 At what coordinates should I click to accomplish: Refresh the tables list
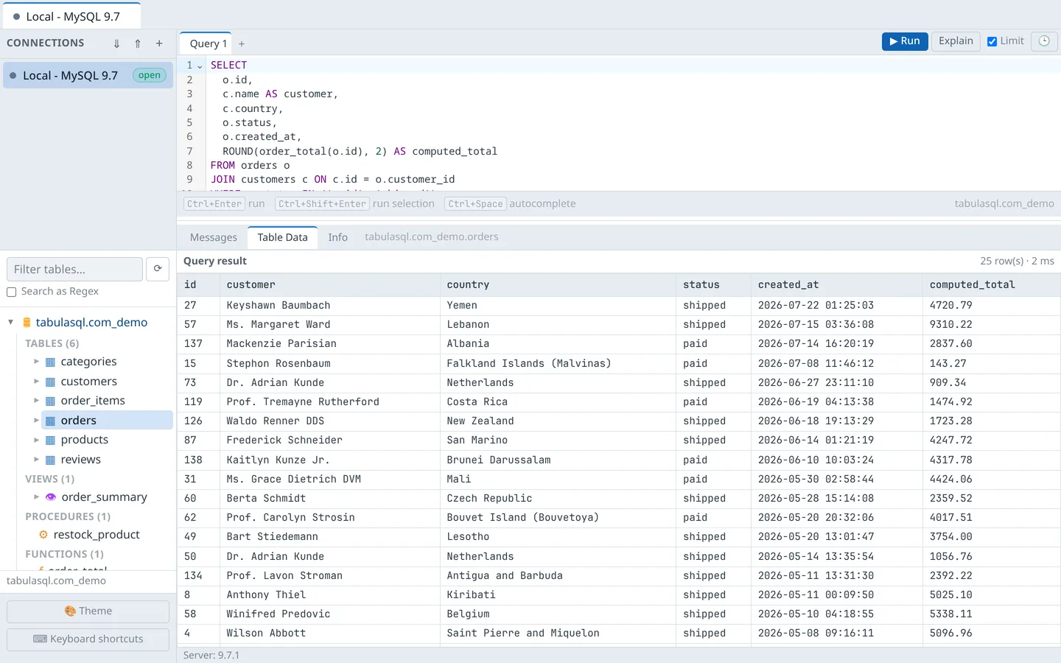tap(158, 269)
